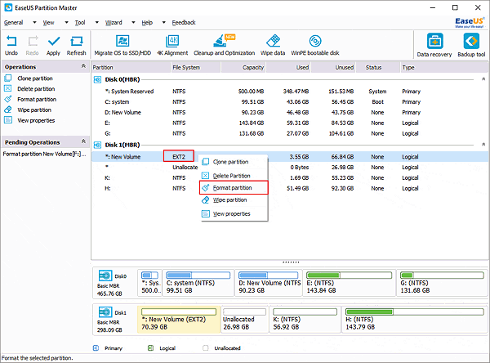Select the H: (NTFS) 143.79 GB block

coord(415,320)
